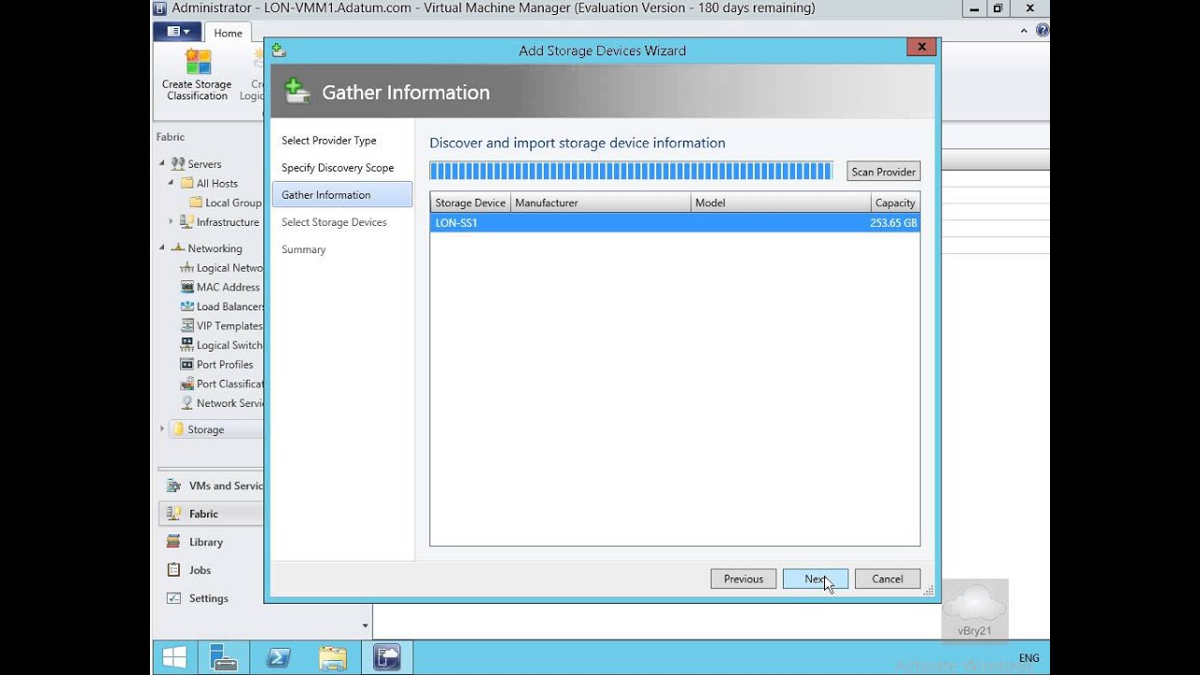Select the Logical Switches icon
1200x675 pixels.
pos(187,345)
